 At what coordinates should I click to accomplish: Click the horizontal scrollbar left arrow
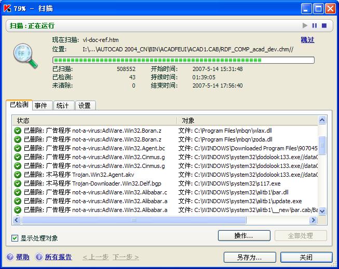coord(17,220)
